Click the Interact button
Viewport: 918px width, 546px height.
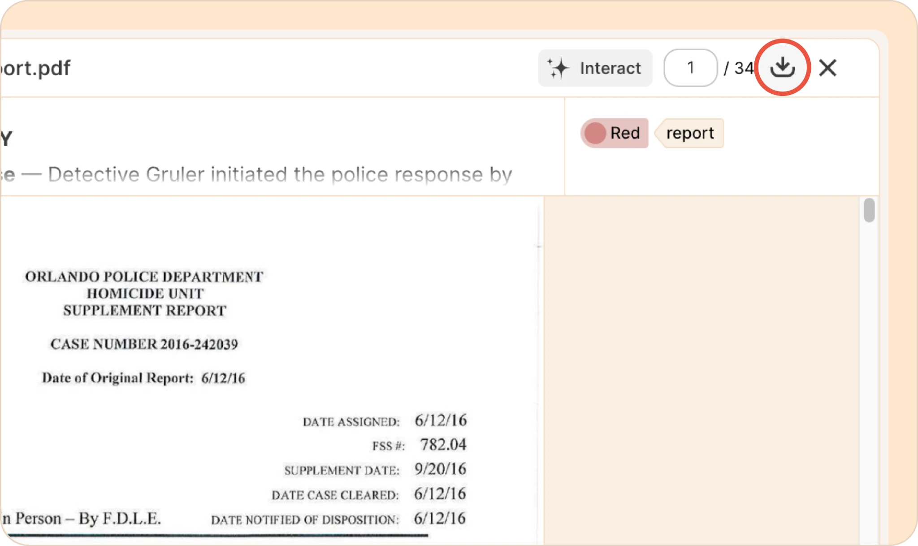point(595,68)
